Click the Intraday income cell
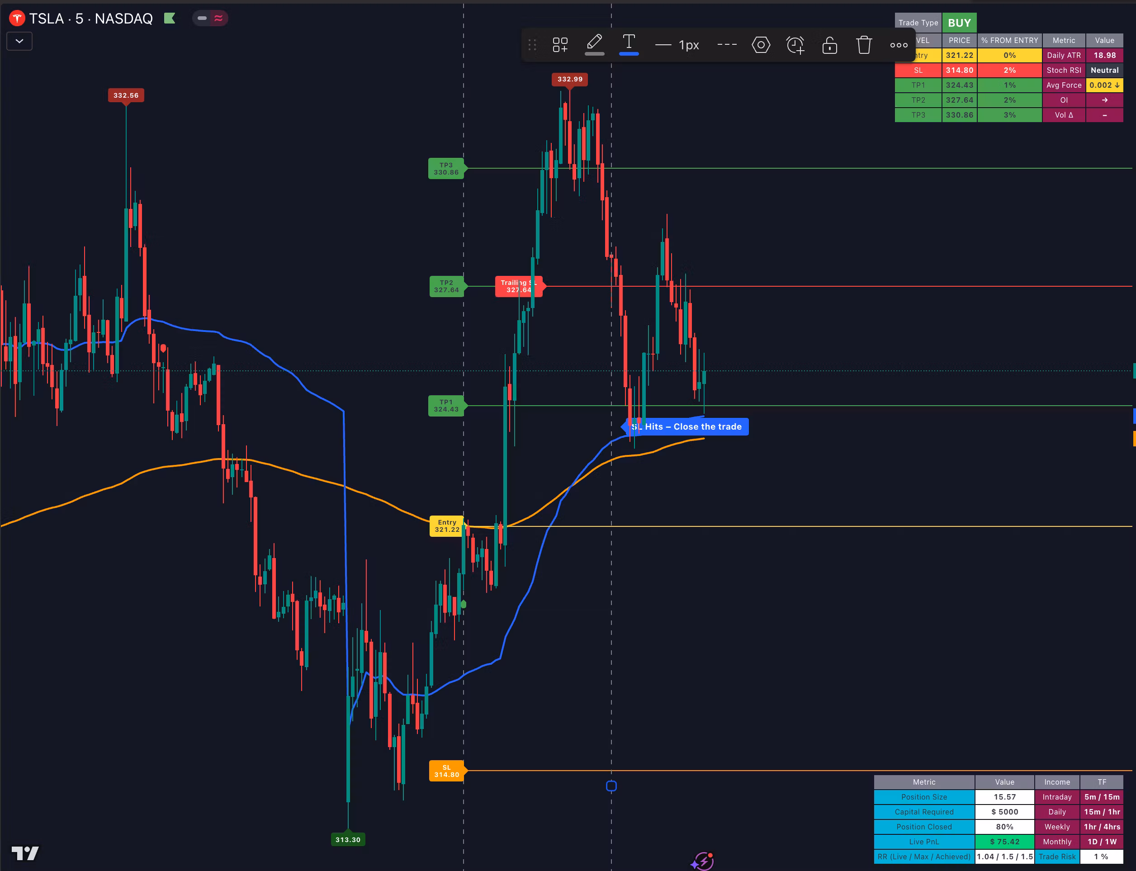Screen dimensions: 1136x871 click(x=1057, y=797)
